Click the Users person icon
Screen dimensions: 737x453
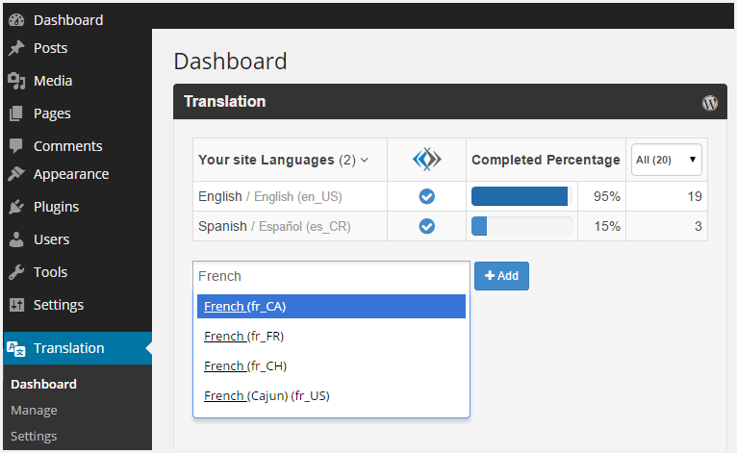(16, 239)
